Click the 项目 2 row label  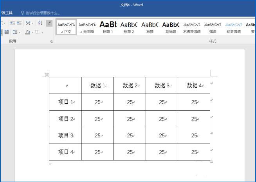point(65,119)
